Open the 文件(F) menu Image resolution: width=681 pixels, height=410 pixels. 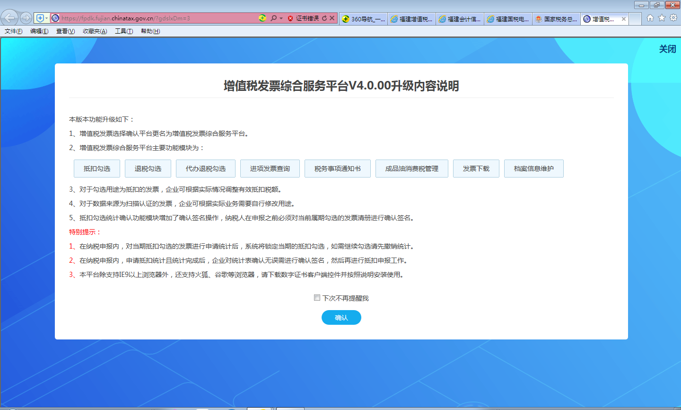pos(13,31)
